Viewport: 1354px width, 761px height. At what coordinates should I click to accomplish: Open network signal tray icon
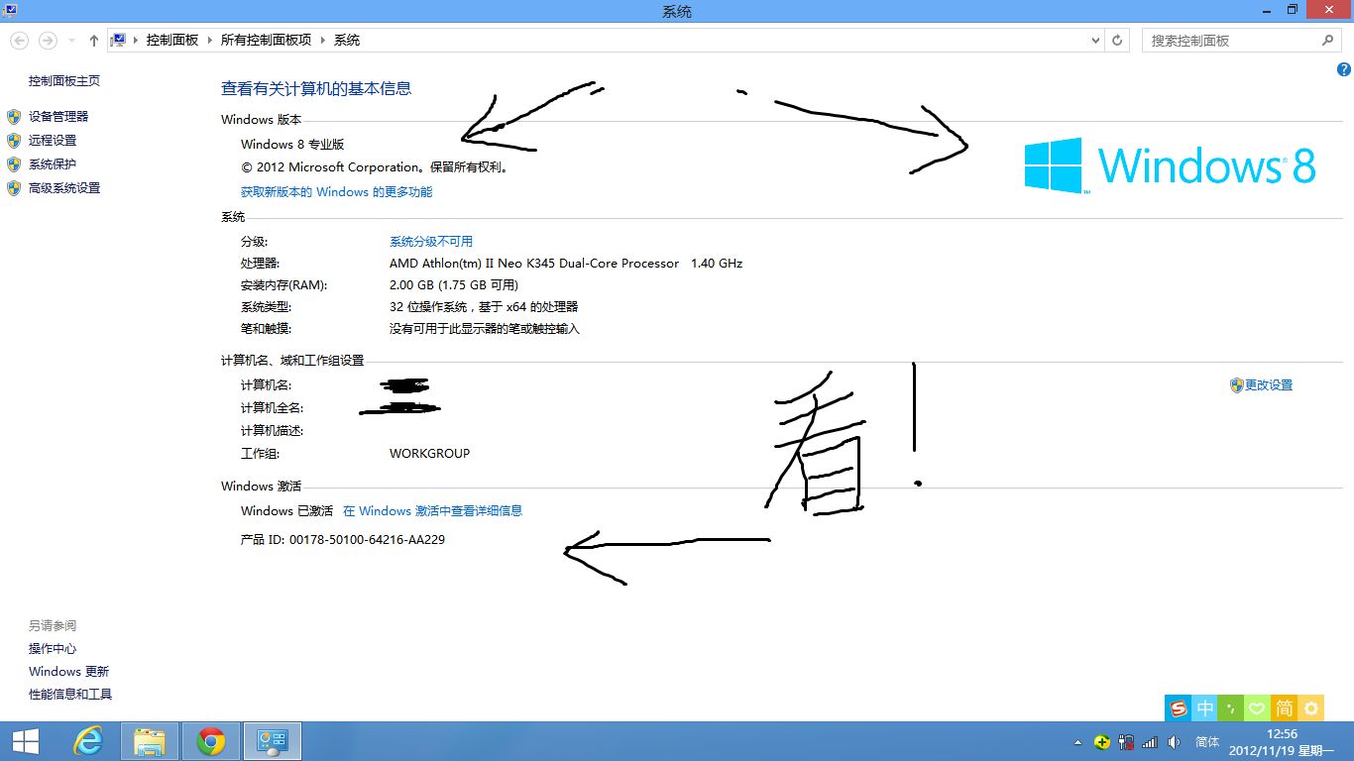(1150, 741)
